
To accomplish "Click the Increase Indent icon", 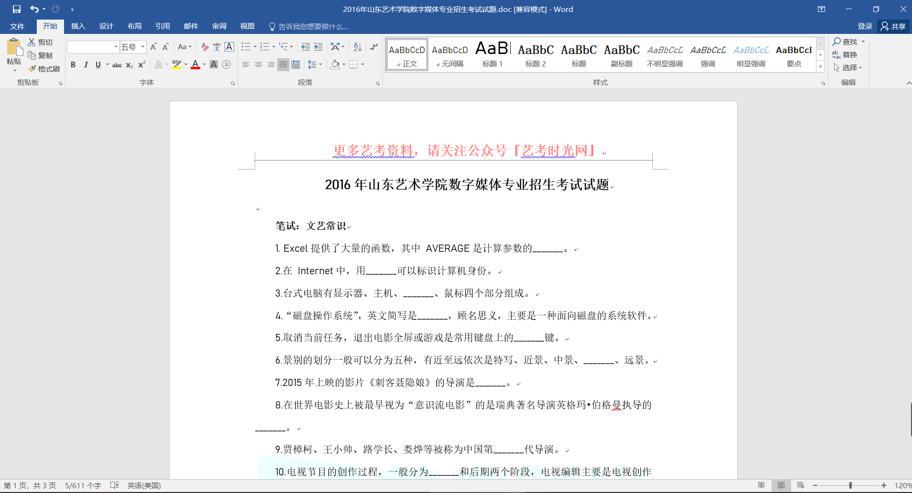I will [x=318, y=47].
